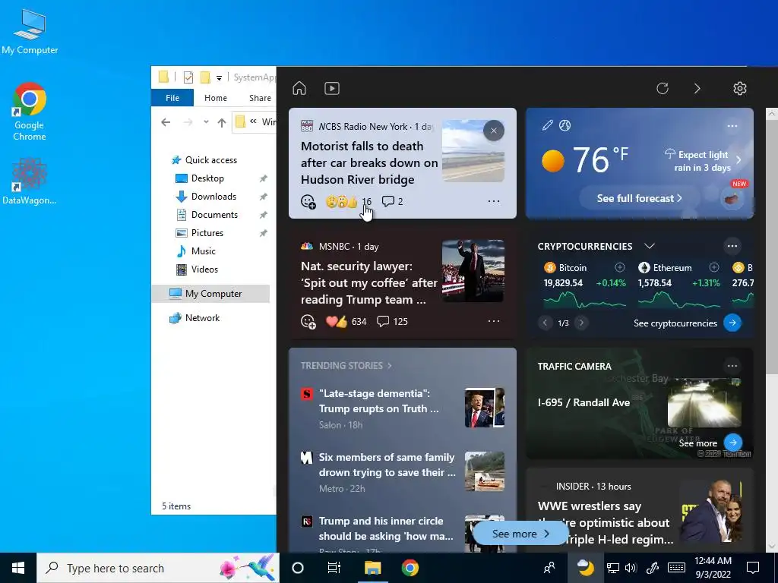Open the widgets video play icon
The height and width of the screenshot is (583, 778).
click(332, 88)
